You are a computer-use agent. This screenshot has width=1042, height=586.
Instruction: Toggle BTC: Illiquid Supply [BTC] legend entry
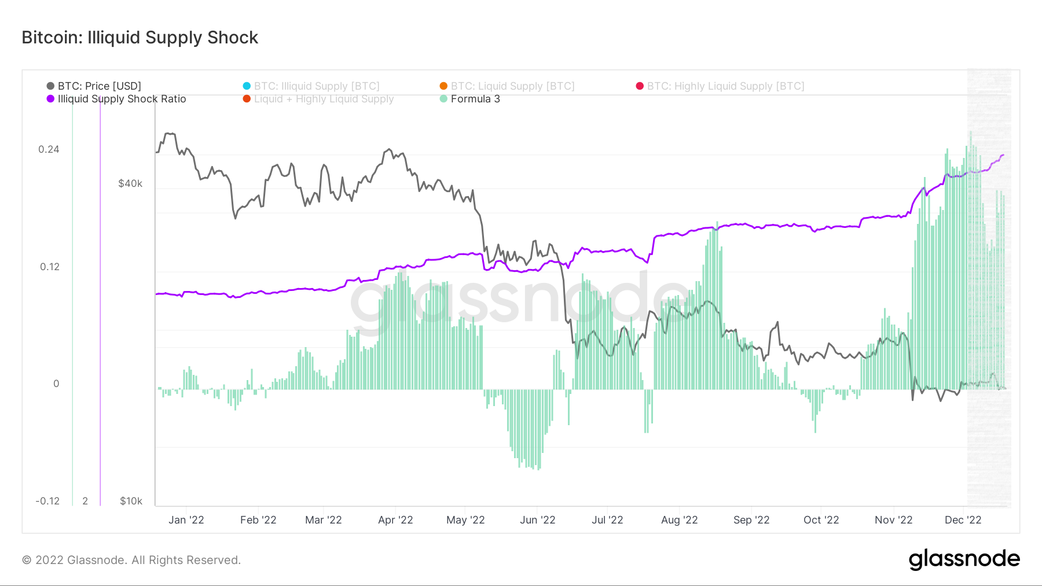311,86
